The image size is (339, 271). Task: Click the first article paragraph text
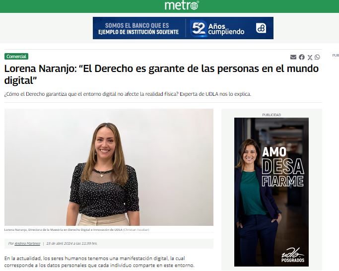pos(99,262)
